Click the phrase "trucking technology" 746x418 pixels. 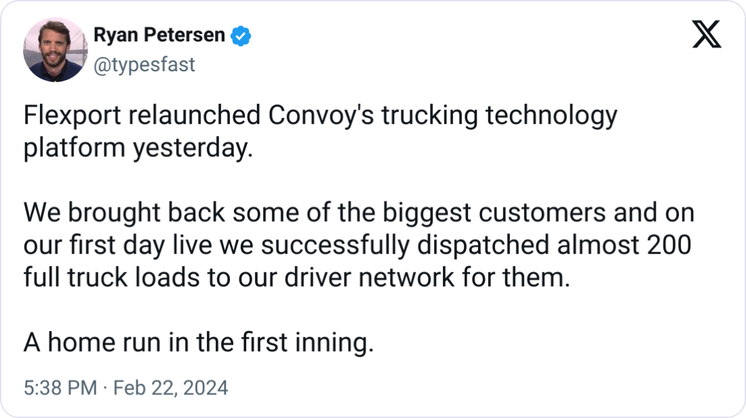(x=500, y=116)
